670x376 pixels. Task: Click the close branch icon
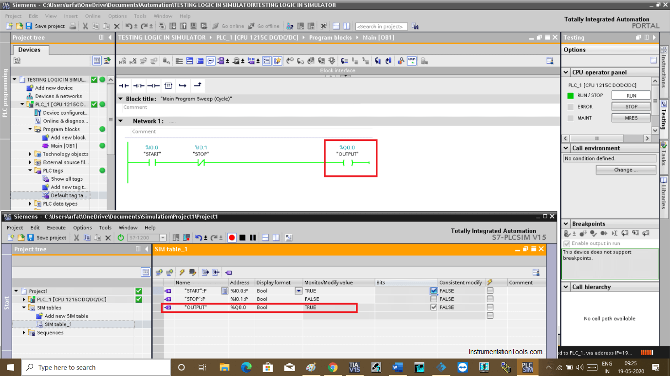[197, 85]
